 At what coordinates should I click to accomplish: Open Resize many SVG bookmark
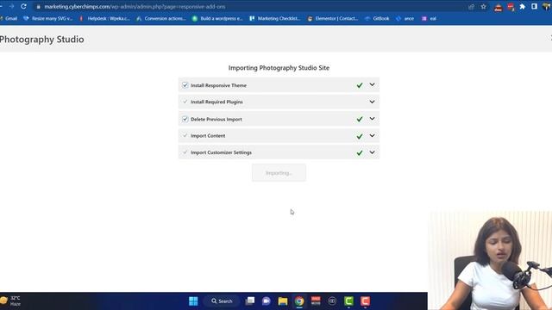pyautogui.click(x=48, y=18)
